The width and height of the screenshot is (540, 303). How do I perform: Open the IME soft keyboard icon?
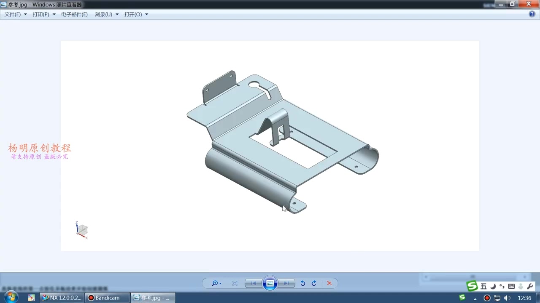point(511,287)
